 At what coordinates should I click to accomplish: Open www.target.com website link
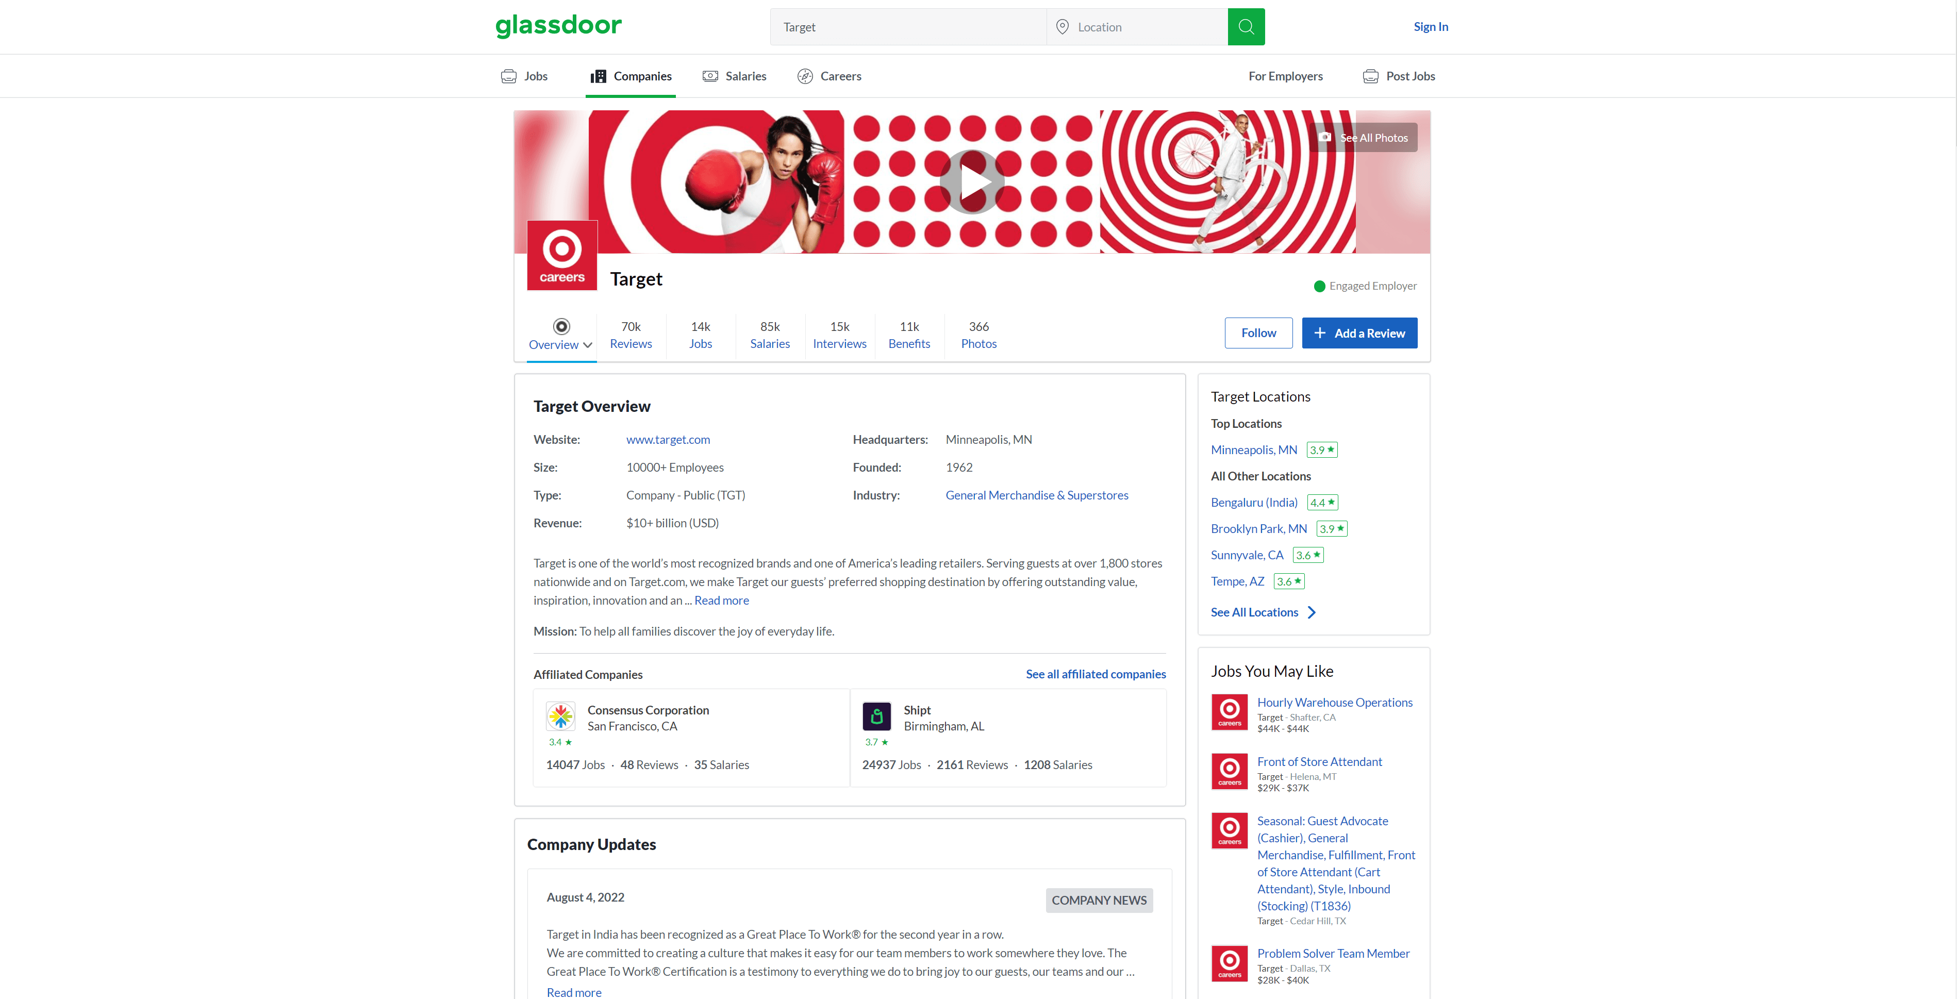pos(668,438)
